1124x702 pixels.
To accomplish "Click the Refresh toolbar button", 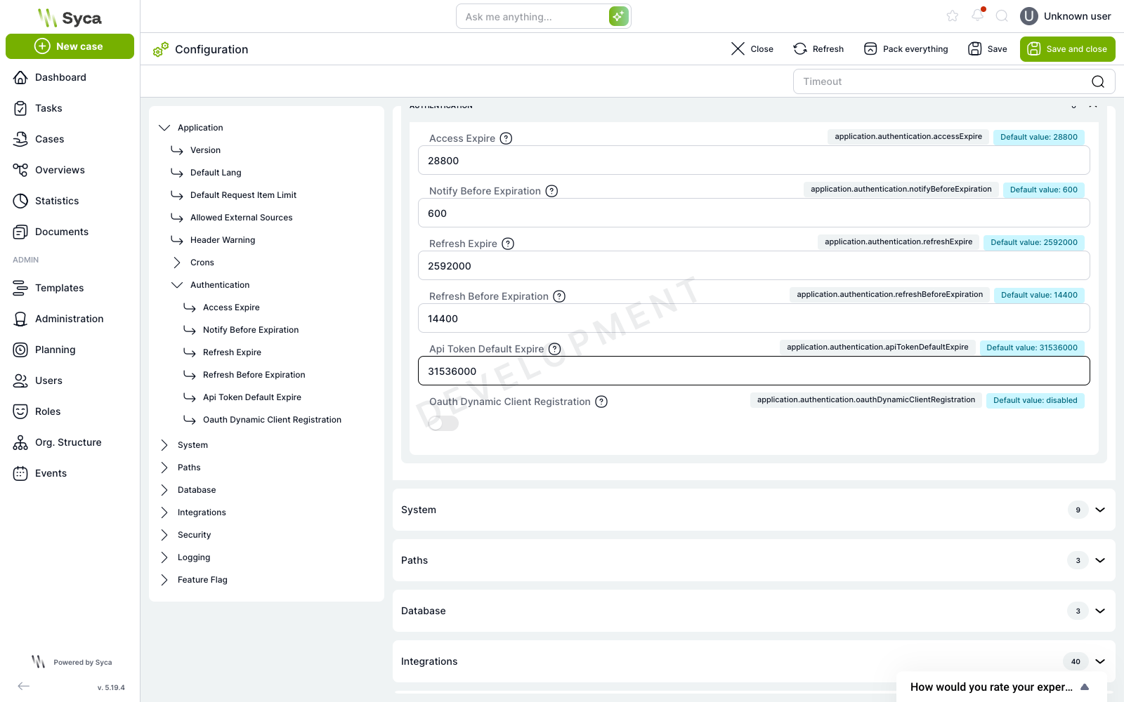I will 818,49.
